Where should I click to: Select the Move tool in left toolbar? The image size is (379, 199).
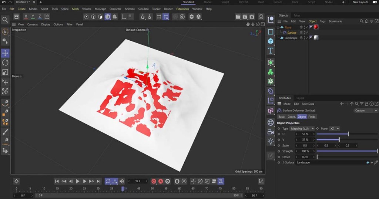pyautogui.click(x=5, y=53)
